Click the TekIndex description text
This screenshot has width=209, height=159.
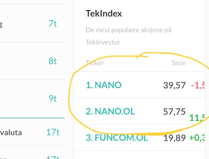128,36
